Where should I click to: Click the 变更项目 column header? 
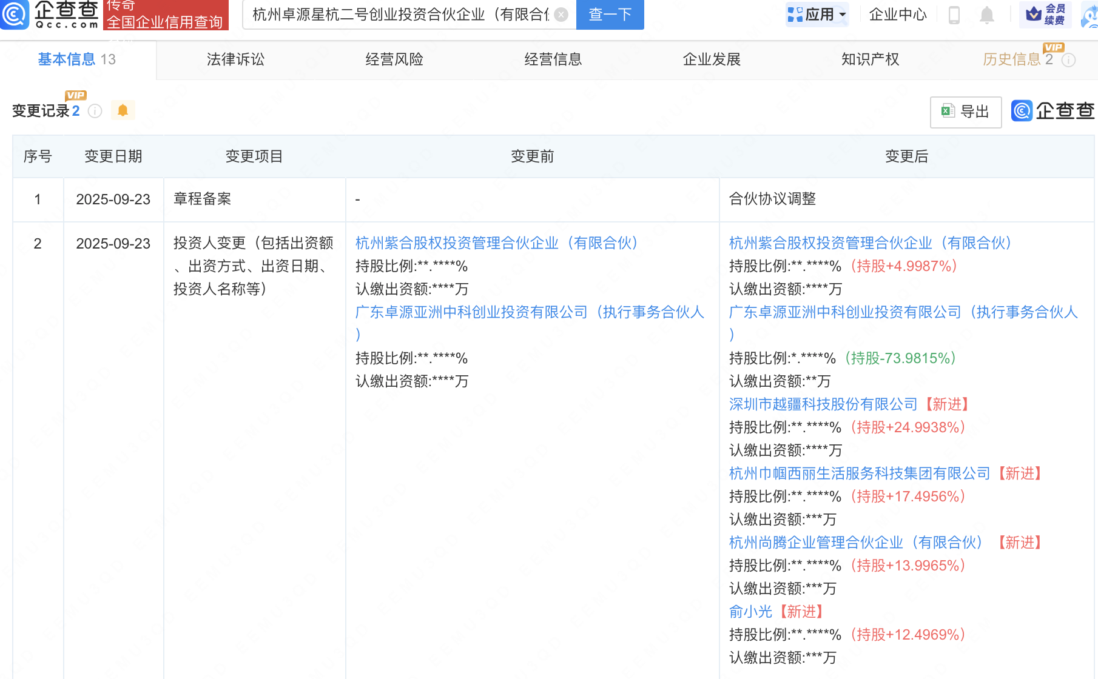(x=254, y=156)
